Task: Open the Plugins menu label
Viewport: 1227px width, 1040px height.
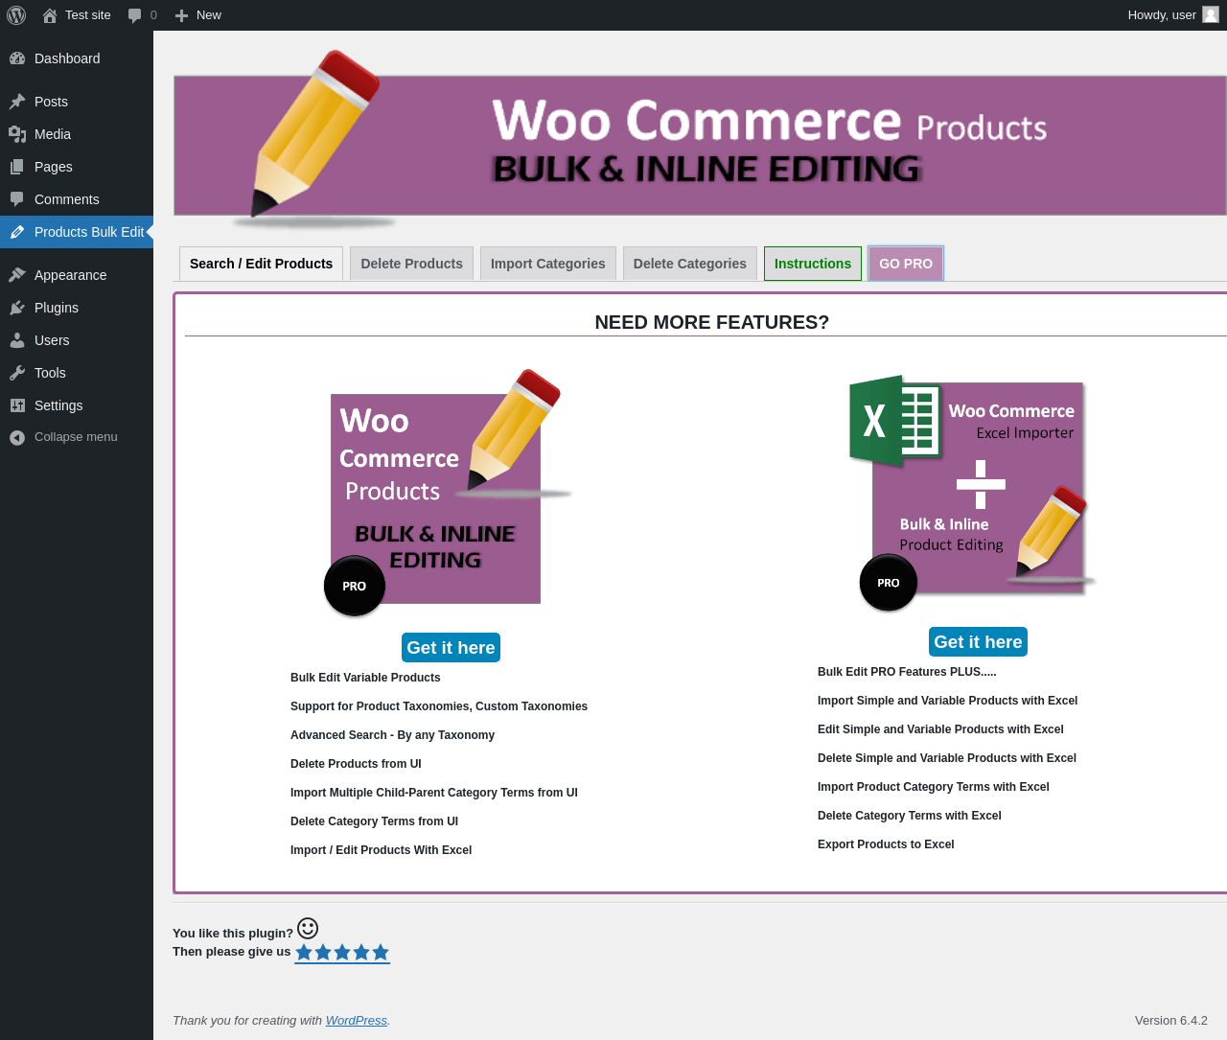Action: click(57, 308)
